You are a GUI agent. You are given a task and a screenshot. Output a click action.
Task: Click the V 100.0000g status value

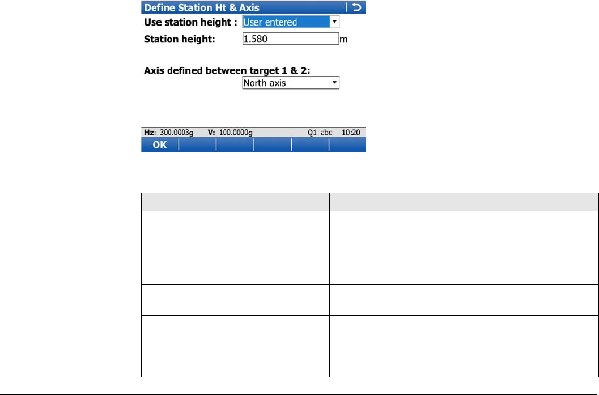pos(230,133)
